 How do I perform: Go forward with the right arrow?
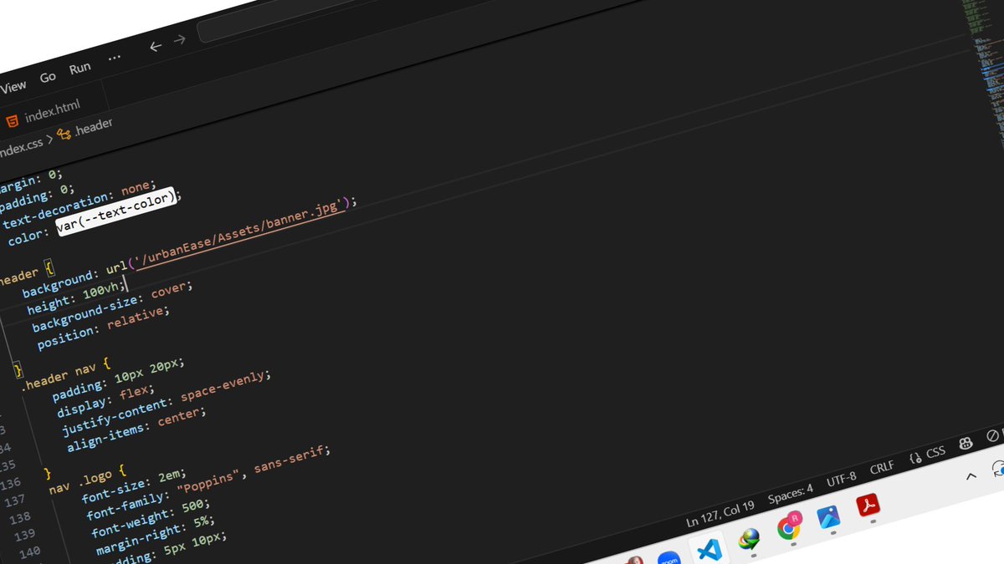179,40
